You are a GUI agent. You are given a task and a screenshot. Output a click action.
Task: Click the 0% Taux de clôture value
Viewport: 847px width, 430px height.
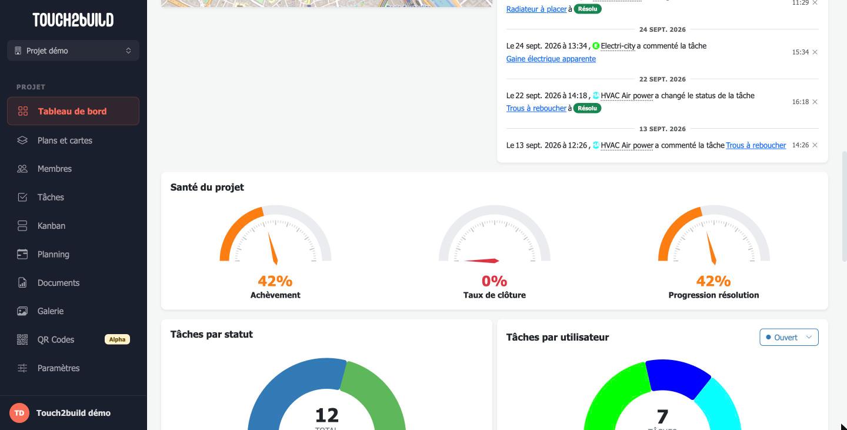(x=495, y=281)
